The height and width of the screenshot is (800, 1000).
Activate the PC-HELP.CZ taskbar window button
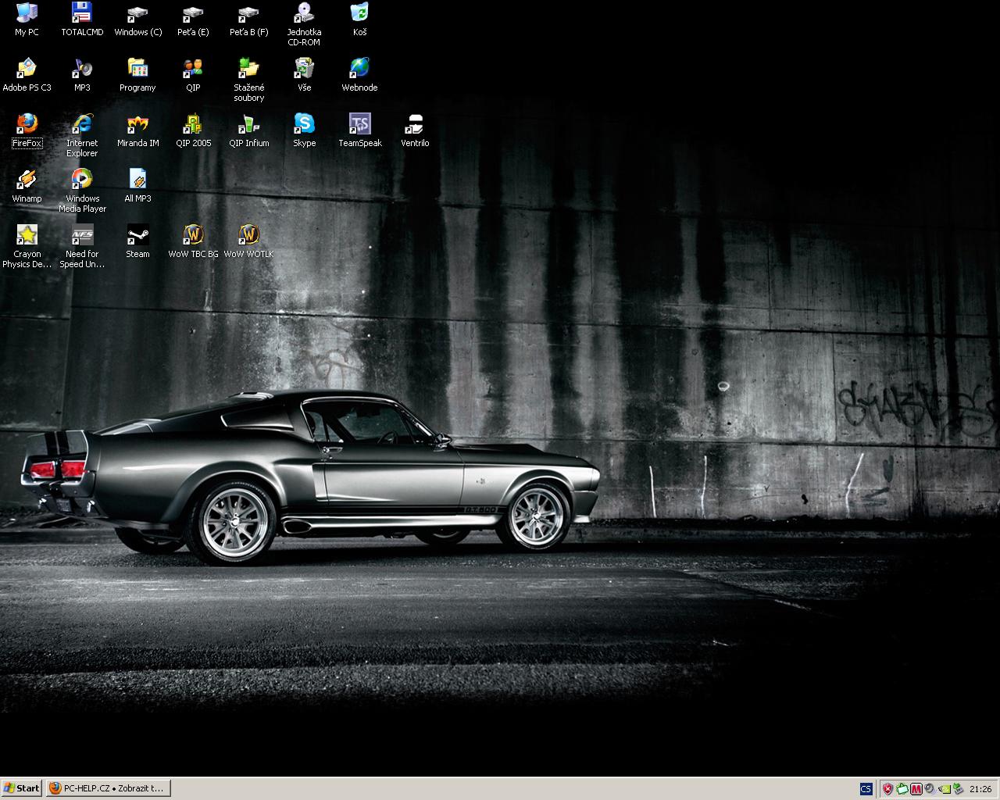108,788
